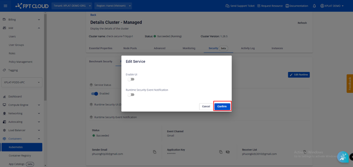Click the hamburger menu icon
Screen dimensions: 353x167
click(x=5, y=6)
